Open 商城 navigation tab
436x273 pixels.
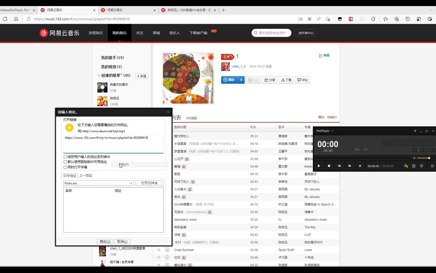click(x=156, y=33)
